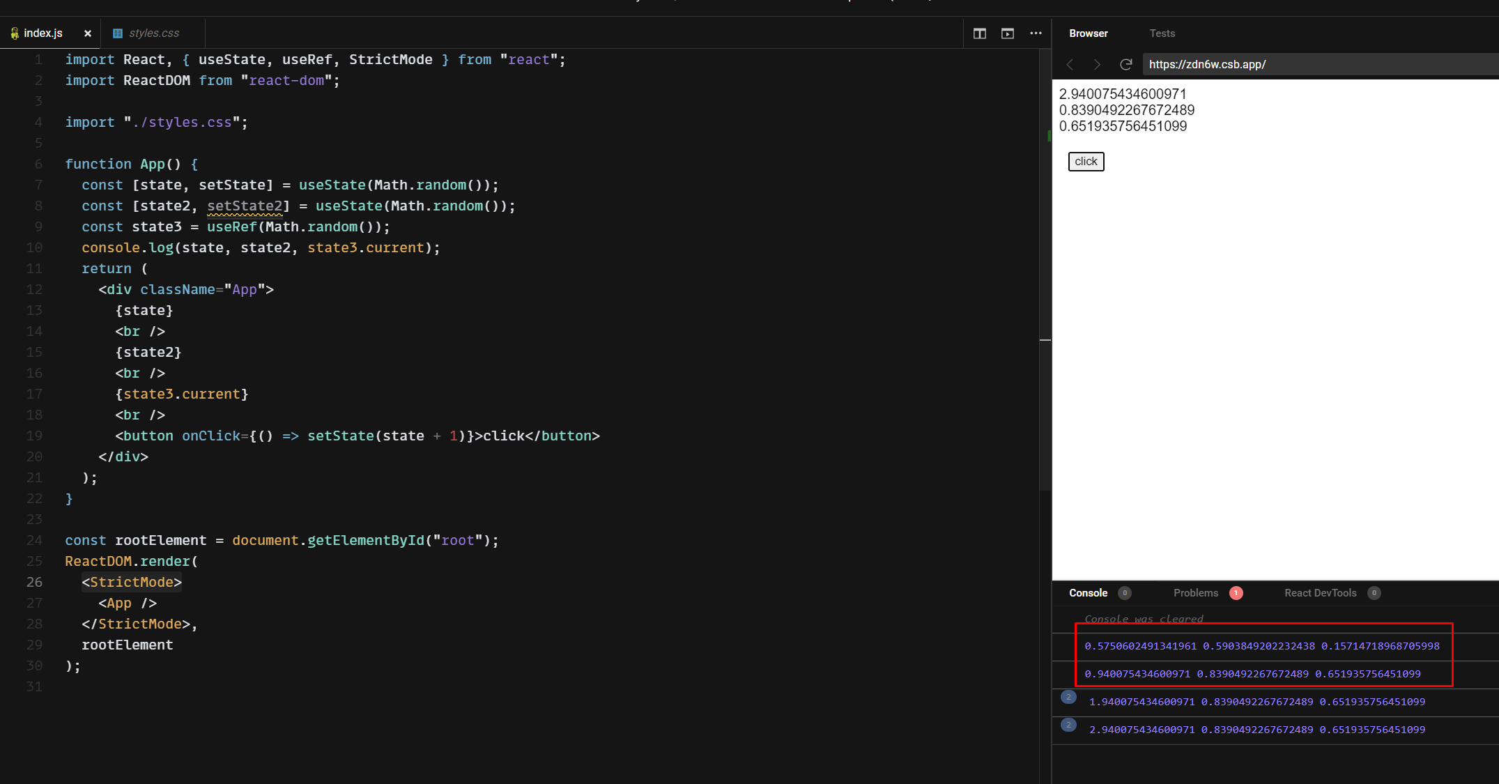Click the back navigation arrow in preview
The image size is (1499, 784).
point(1070,64)
